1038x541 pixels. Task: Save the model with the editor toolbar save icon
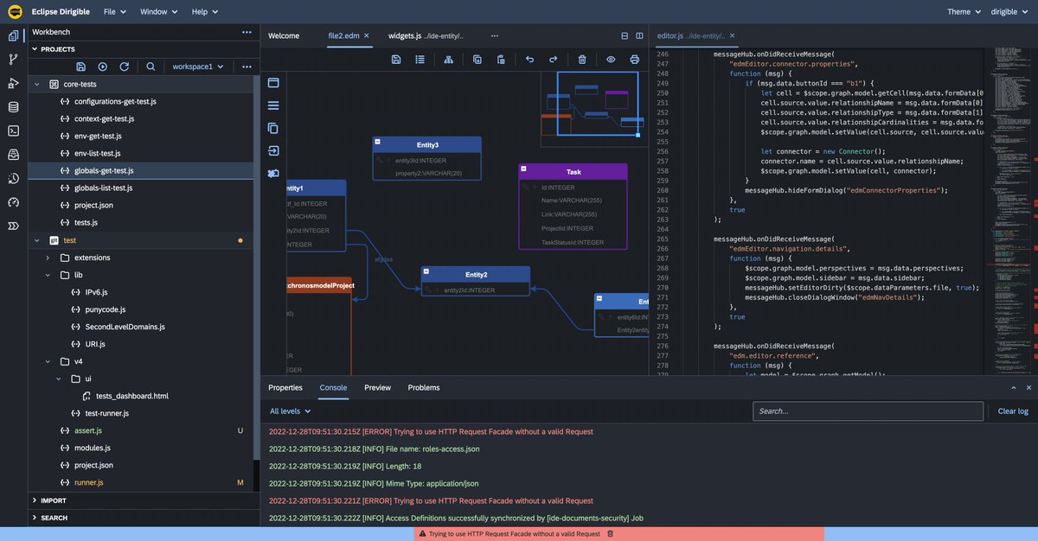coord(396,60)
